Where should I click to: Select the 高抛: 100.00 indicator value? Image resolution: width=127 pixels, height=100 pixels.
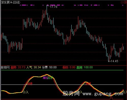[85, 67]
